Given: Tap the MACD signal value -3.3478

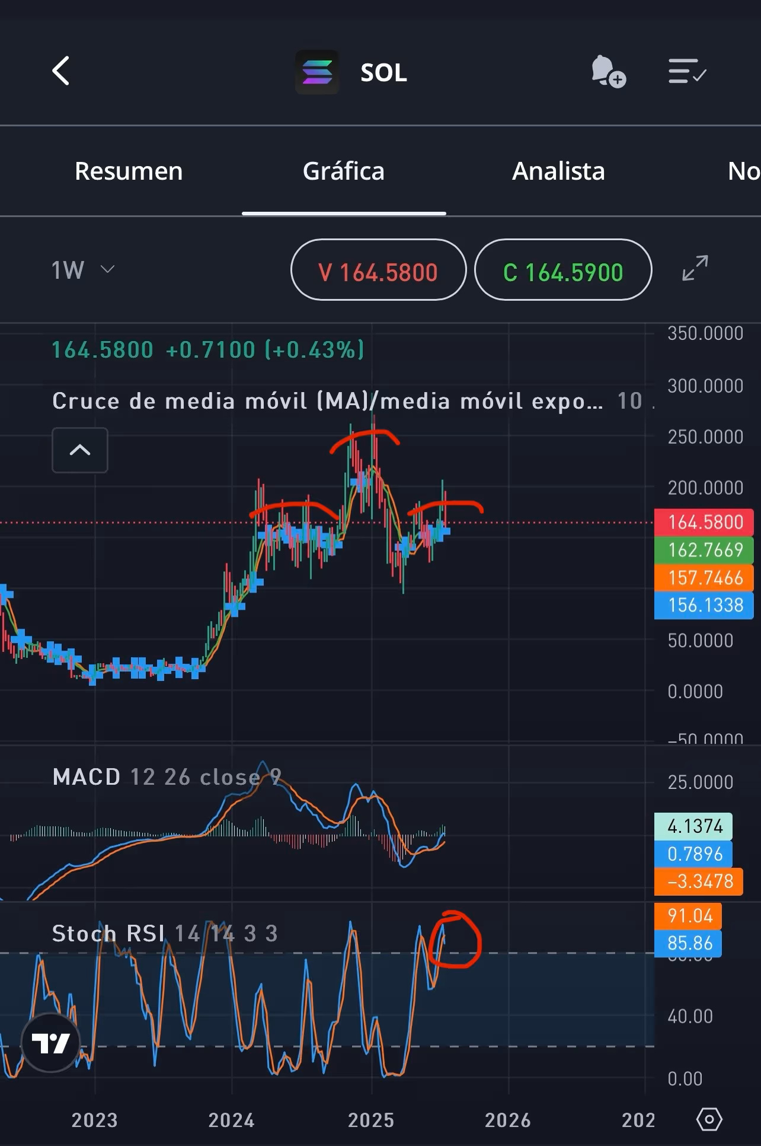Looking at the screenshot, I should click(x=698, y=881).
